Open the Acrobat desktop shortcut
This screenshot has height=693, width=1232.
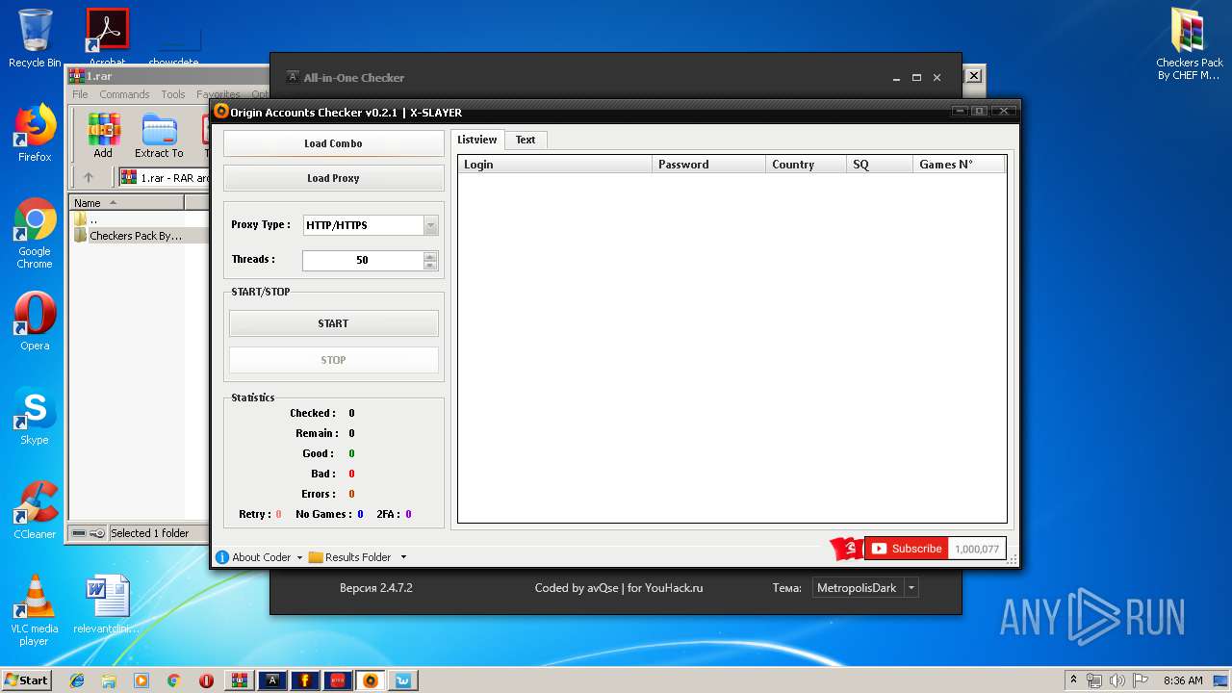[x=108, y=38]
